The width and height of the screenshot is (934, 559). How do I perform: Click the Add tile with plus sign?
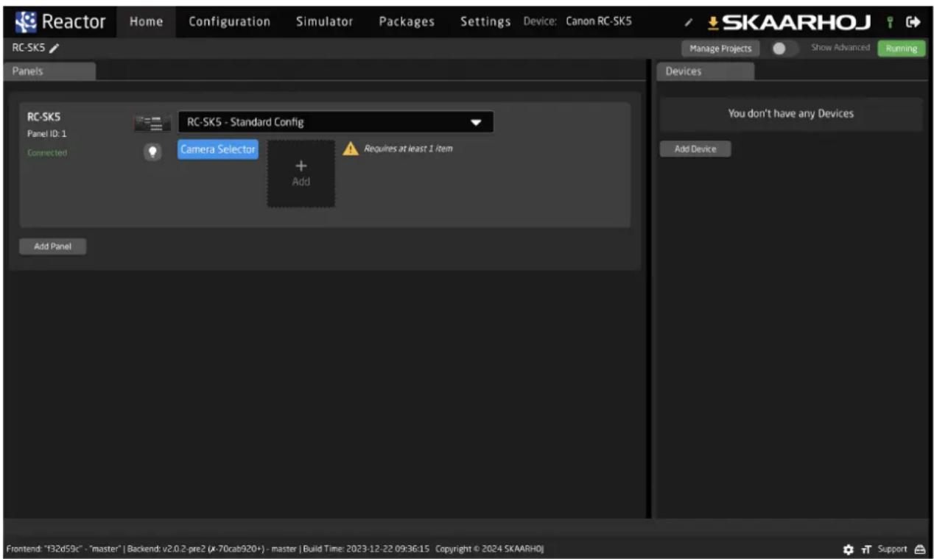(301, 174)
